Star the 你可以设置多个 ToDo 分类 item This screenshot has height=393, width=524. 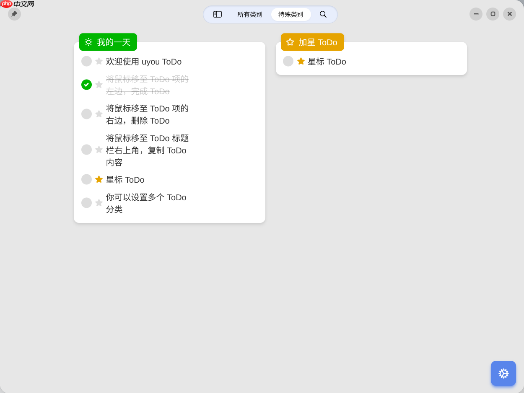(99, 203)
